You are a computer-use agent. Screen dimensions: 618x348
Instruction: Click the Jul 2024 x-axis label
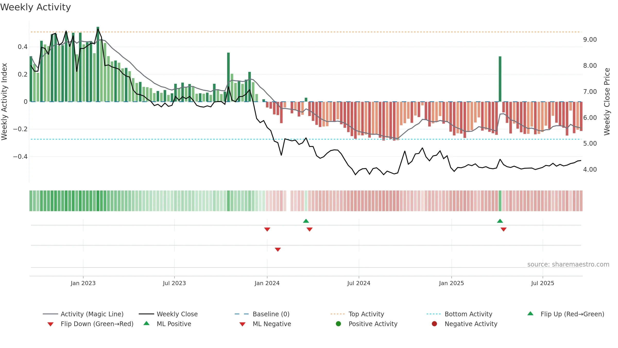359,283
